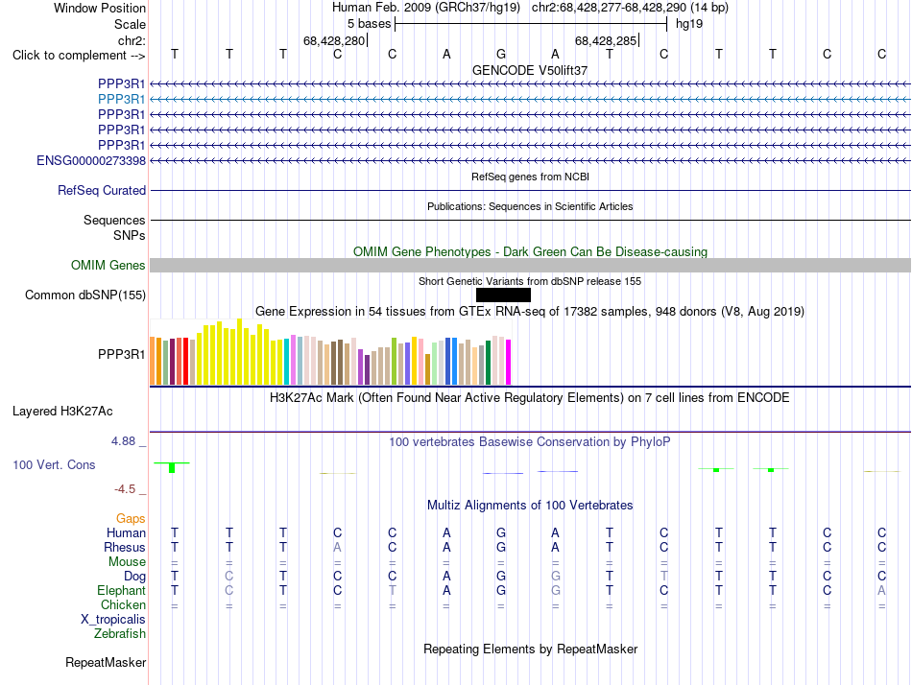This screenshot has width=912, height=685.
Task: Click 'RefSeq genes from NCBI' track title
Action: (x=530, y=177)
